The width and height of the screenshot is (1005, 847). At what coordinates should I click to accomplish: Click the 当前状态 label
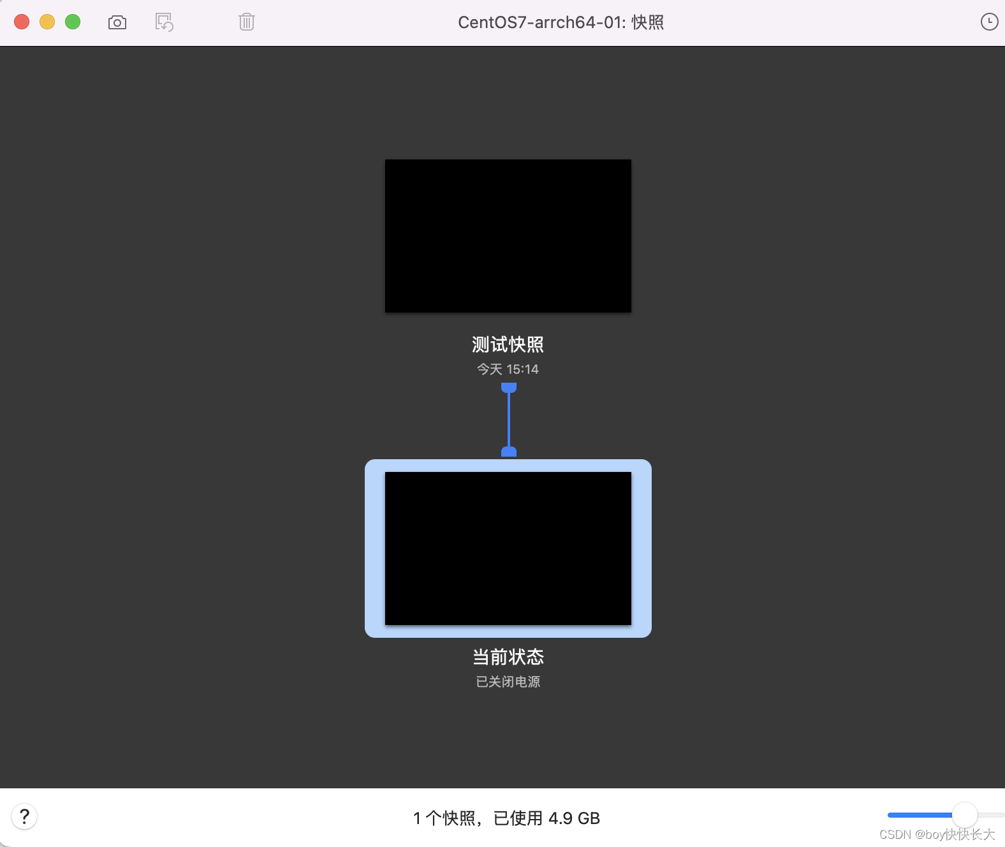[x=508, y=657]
